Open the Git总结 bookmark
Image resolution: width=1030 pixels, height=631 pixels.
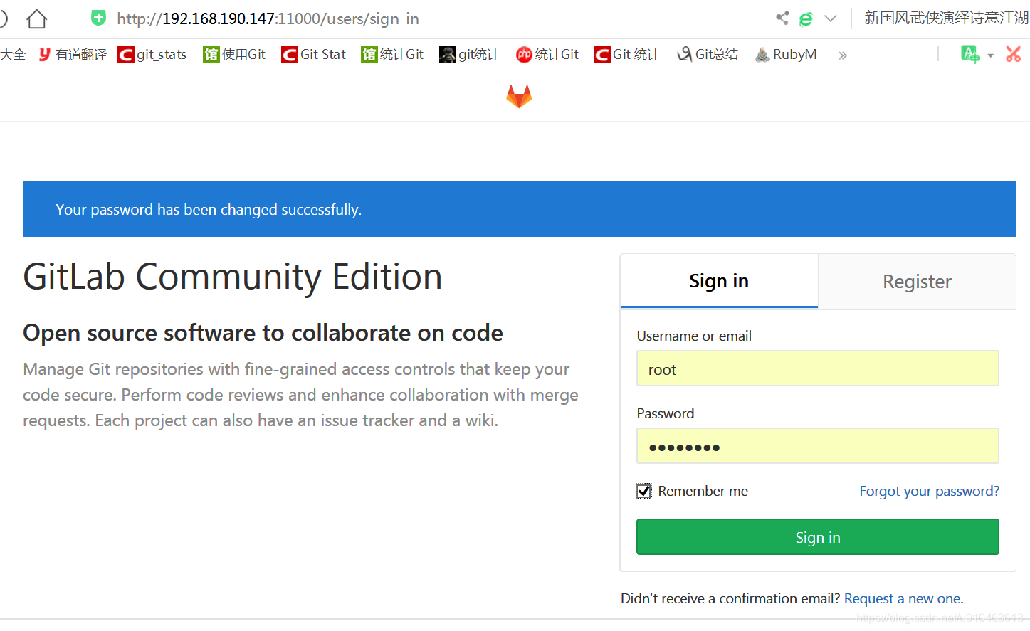tap(708, 55)
